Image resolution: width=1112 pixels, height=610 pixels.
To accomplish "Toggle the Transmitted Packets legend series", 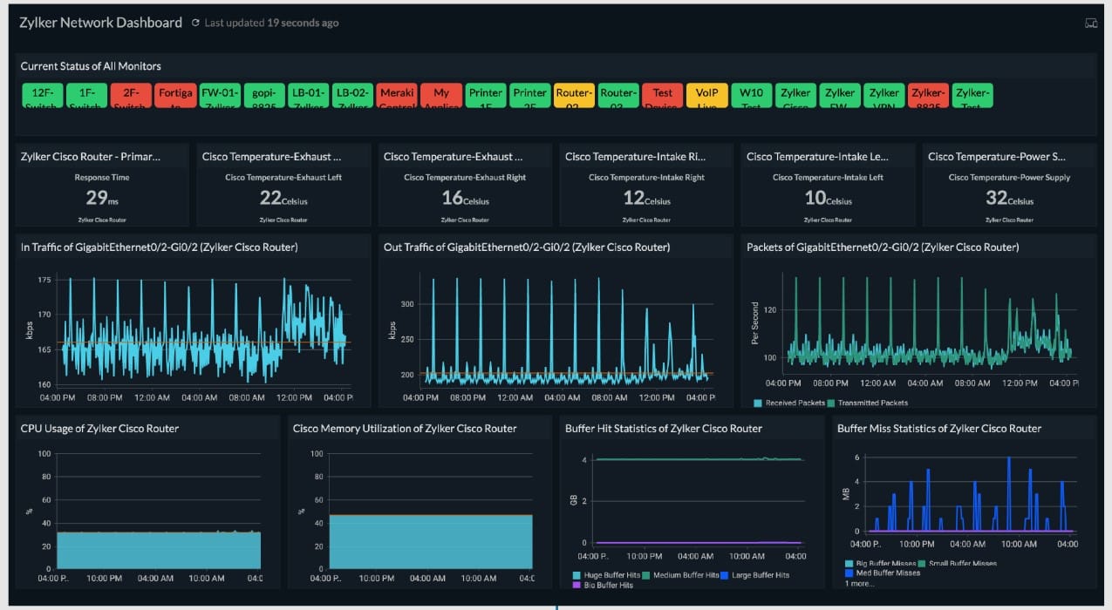I will [x=867, y=403].
